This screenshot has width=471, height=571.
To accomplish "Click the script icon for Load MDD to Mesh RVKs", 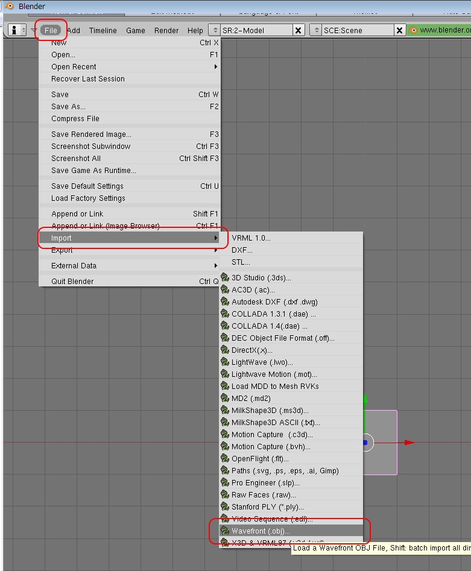I will [x=225, y=386].
